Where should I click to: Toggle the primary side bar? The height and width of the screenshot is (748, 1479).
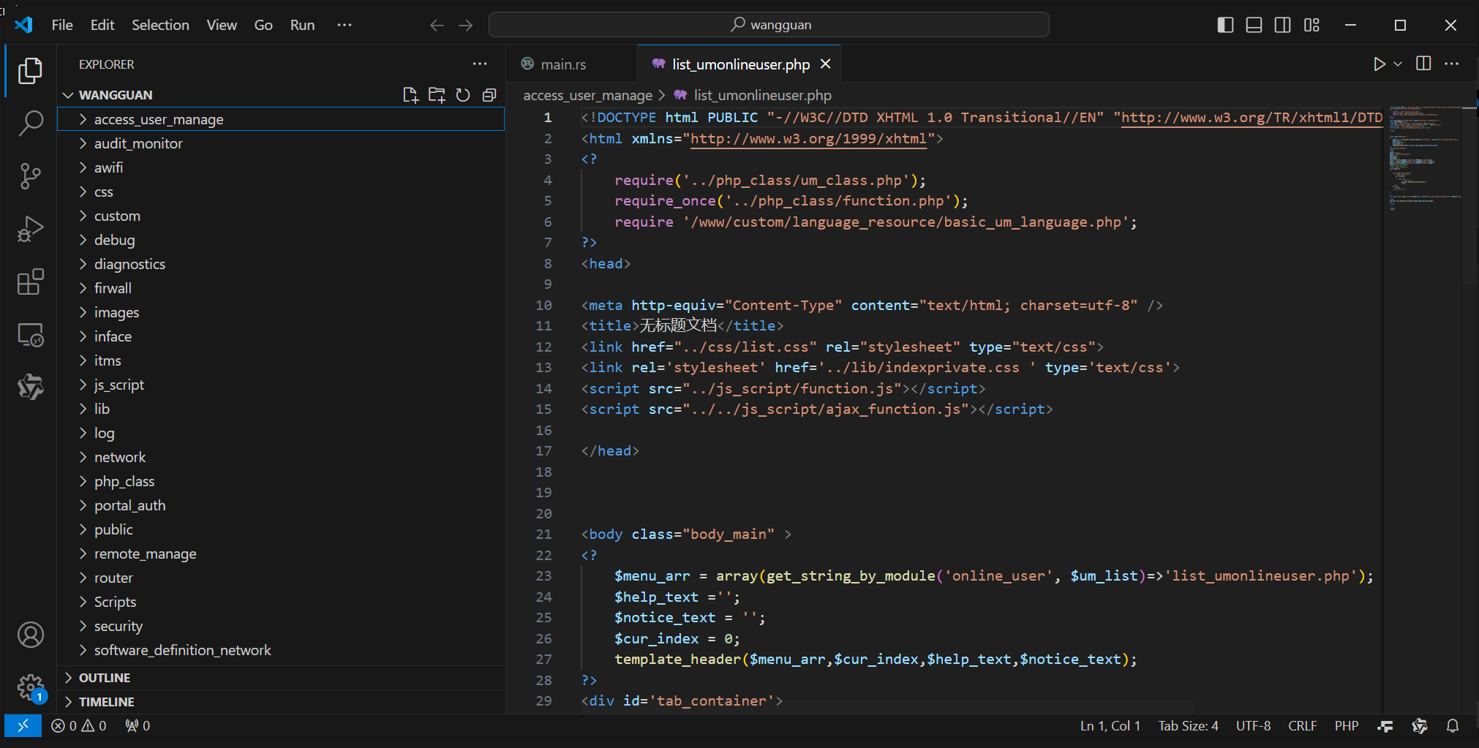[x=1225, y=25]
